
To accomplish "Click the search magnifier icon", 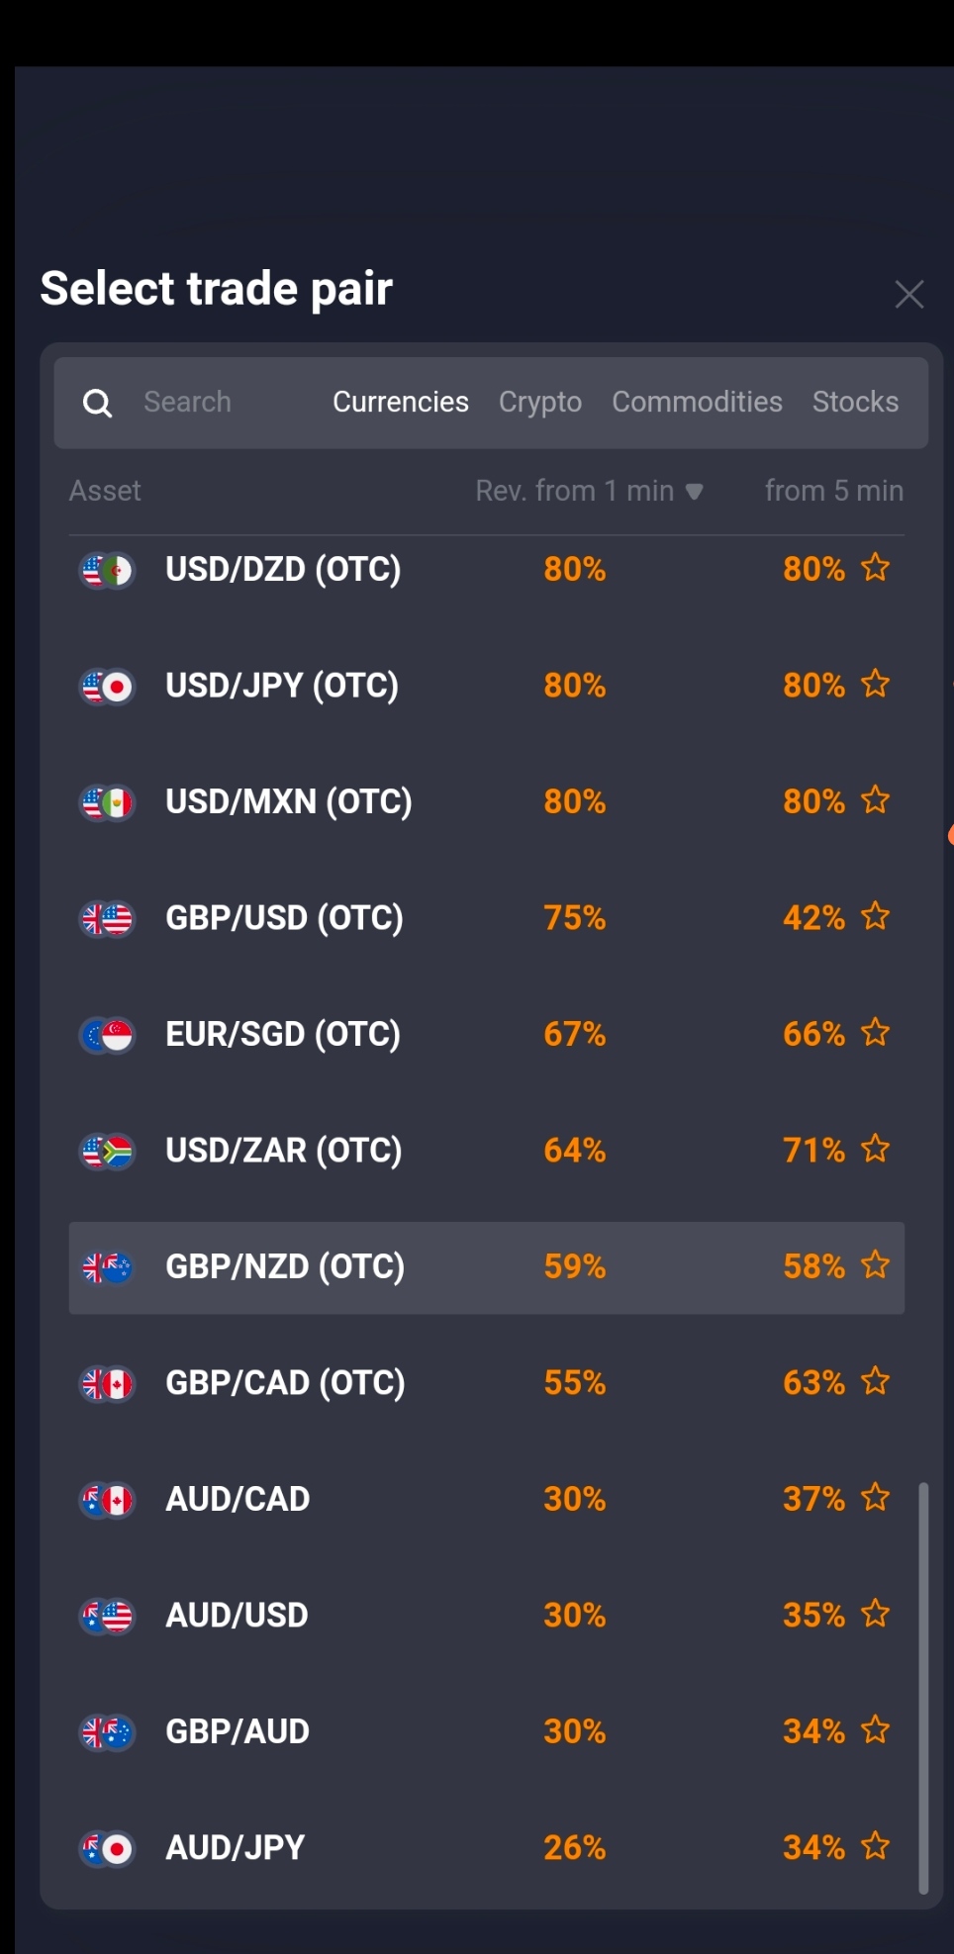I will 97,403.
